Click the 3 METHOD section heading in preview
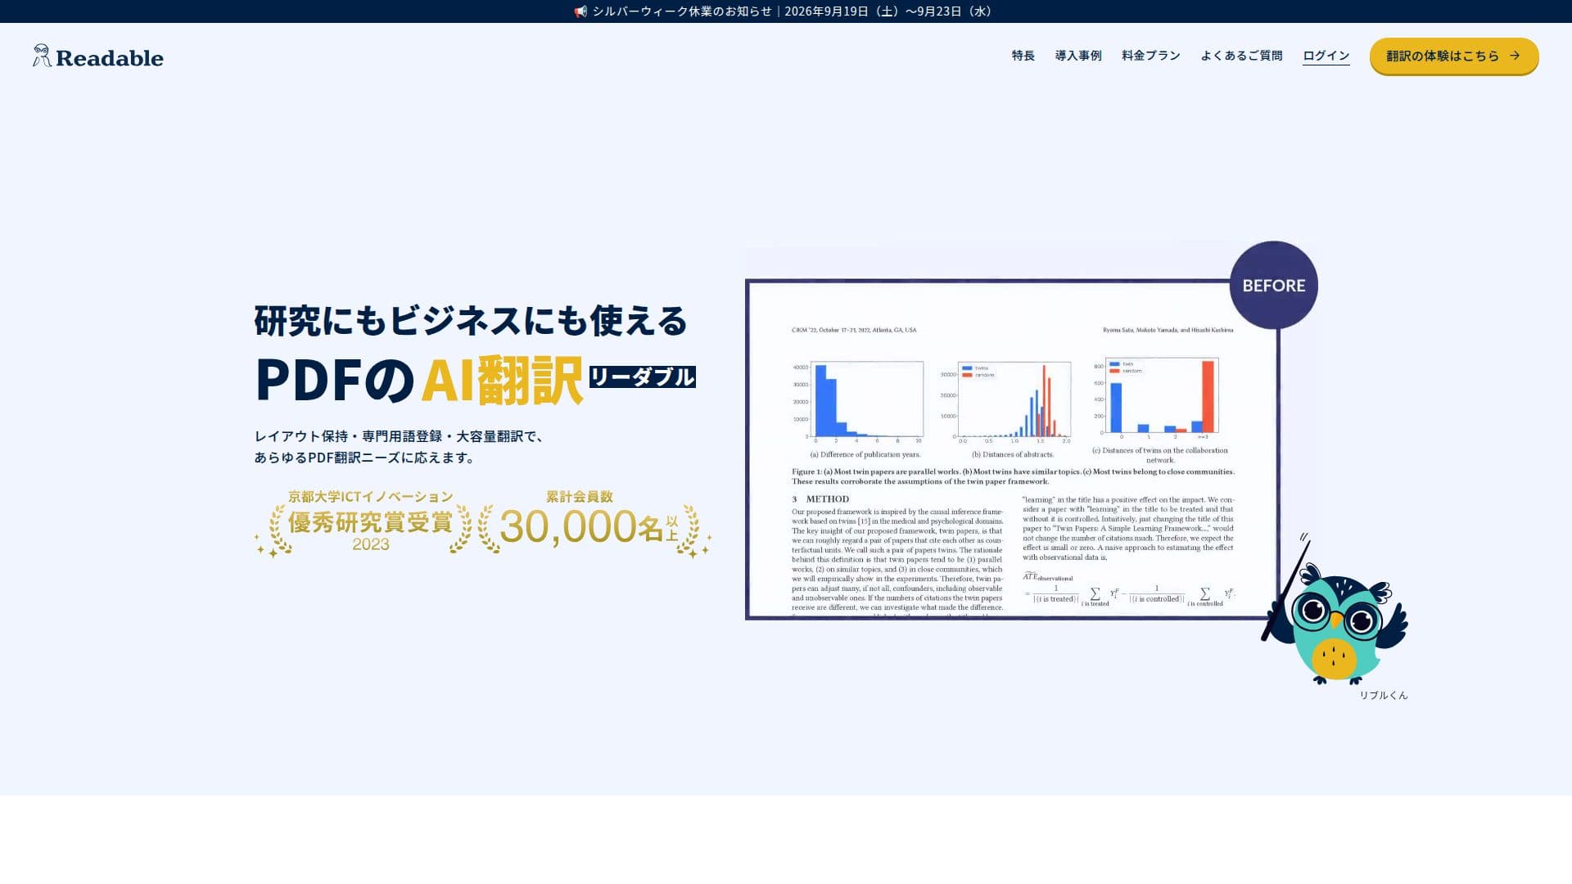Image resolution: width=1572 pixels, height=884 pixels. pos(820,498)
